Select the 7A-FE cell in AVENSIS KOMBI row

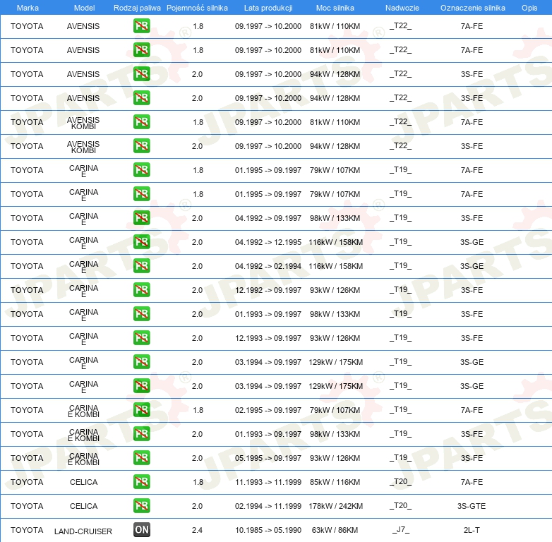coord(472,123)
